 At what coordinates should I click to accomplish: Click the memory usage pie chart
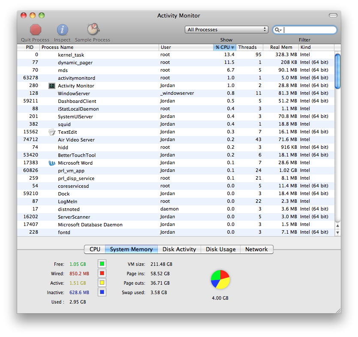pos(220,280)
